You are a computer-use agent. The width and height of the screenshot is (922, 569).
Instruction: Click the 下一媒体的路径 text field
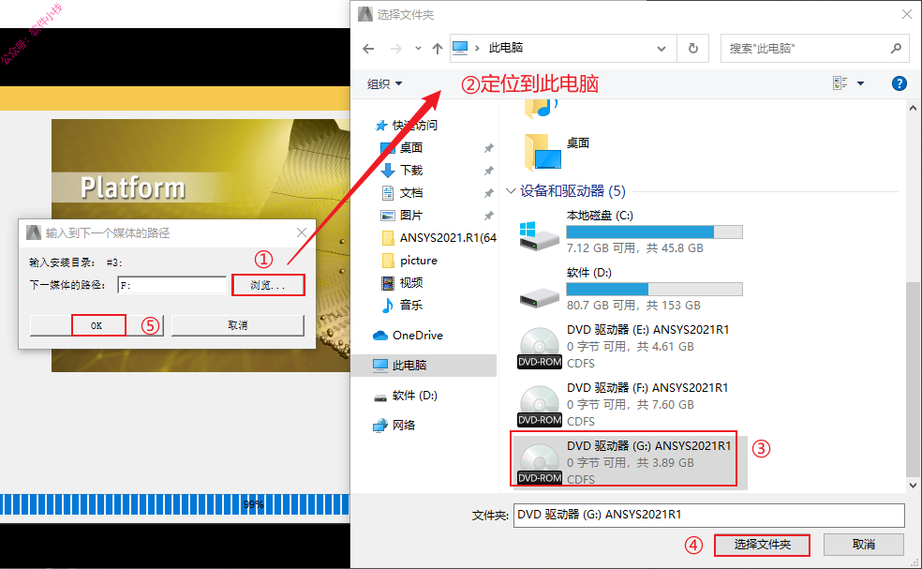[x=171, y=285]
